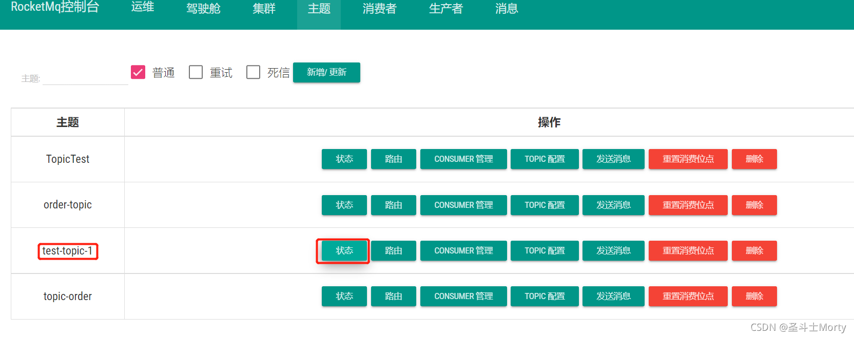Open TOPIC 配置 for test-topic-1

(x=545, y=250)
